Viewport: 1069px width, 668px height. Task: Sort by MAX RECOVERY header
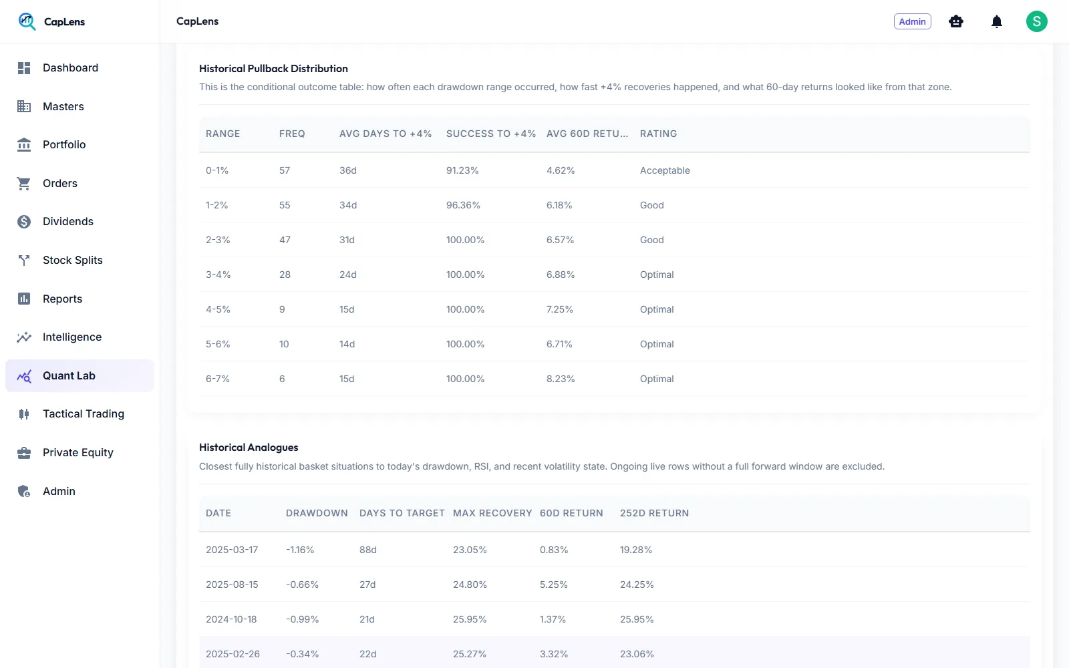click(x=492, y=513)
